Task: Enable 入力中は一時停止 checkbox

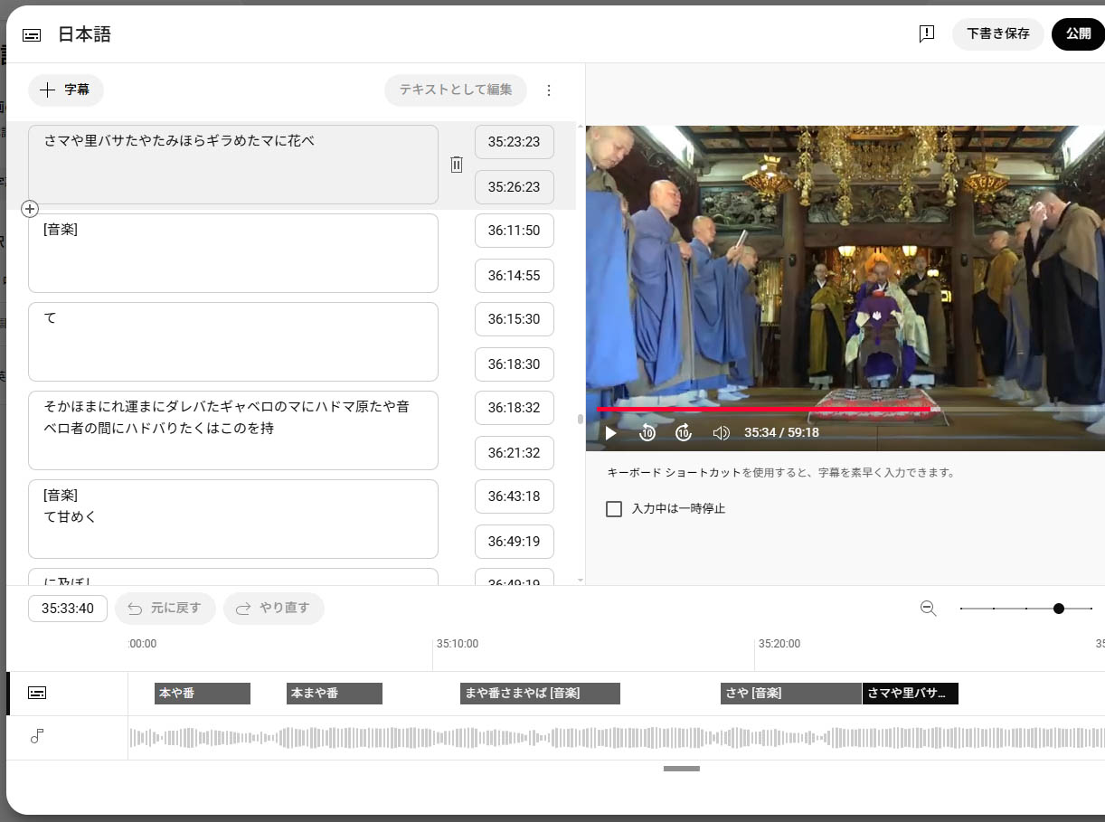Action: point(614,509)
